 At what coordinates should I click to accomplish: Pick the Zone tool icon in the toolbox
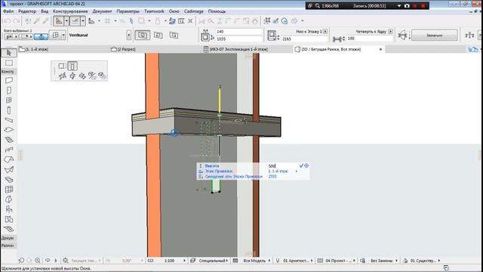[8, 219]
